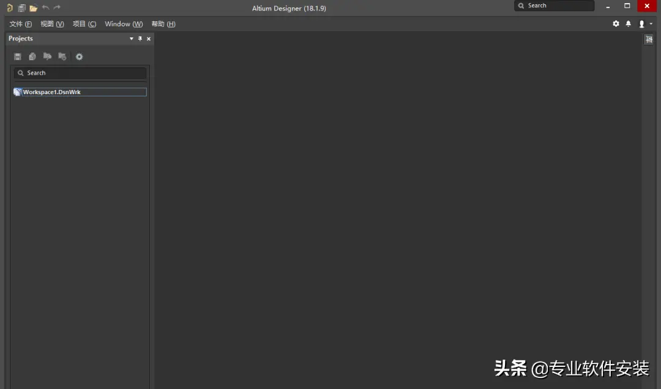Click the panel toggle icon at right edge
Viewport: 661px width, 389px height.
pyautogui.click(x=649, y=40)
